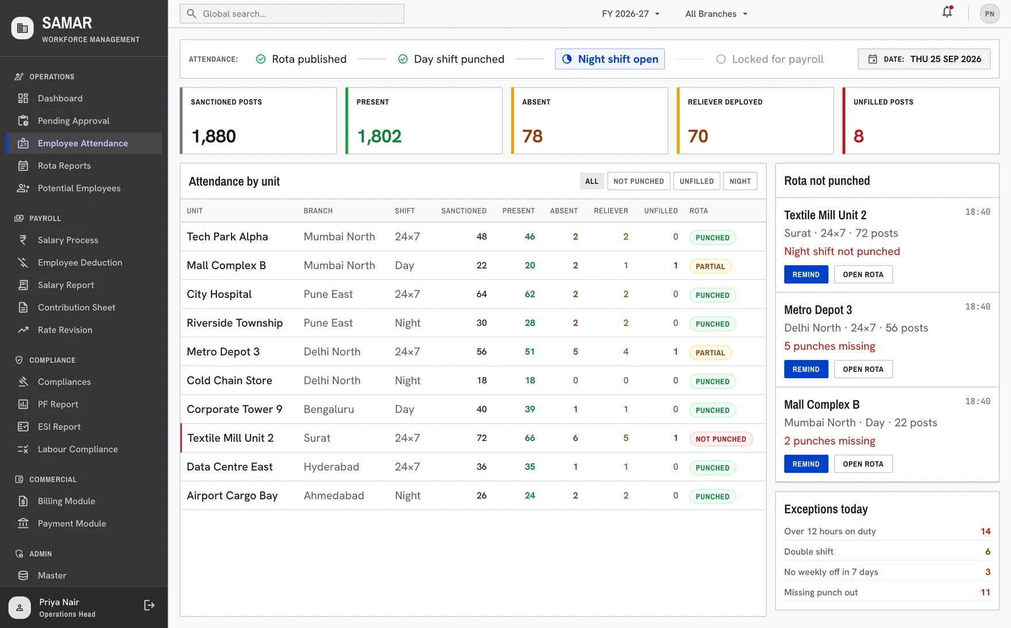
Task: Click the Dashboard grid icon in sidebar
Action: 23,98
